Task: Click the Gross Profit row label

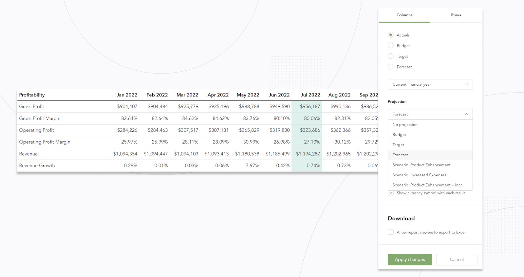Action: (x=31, y=107)
